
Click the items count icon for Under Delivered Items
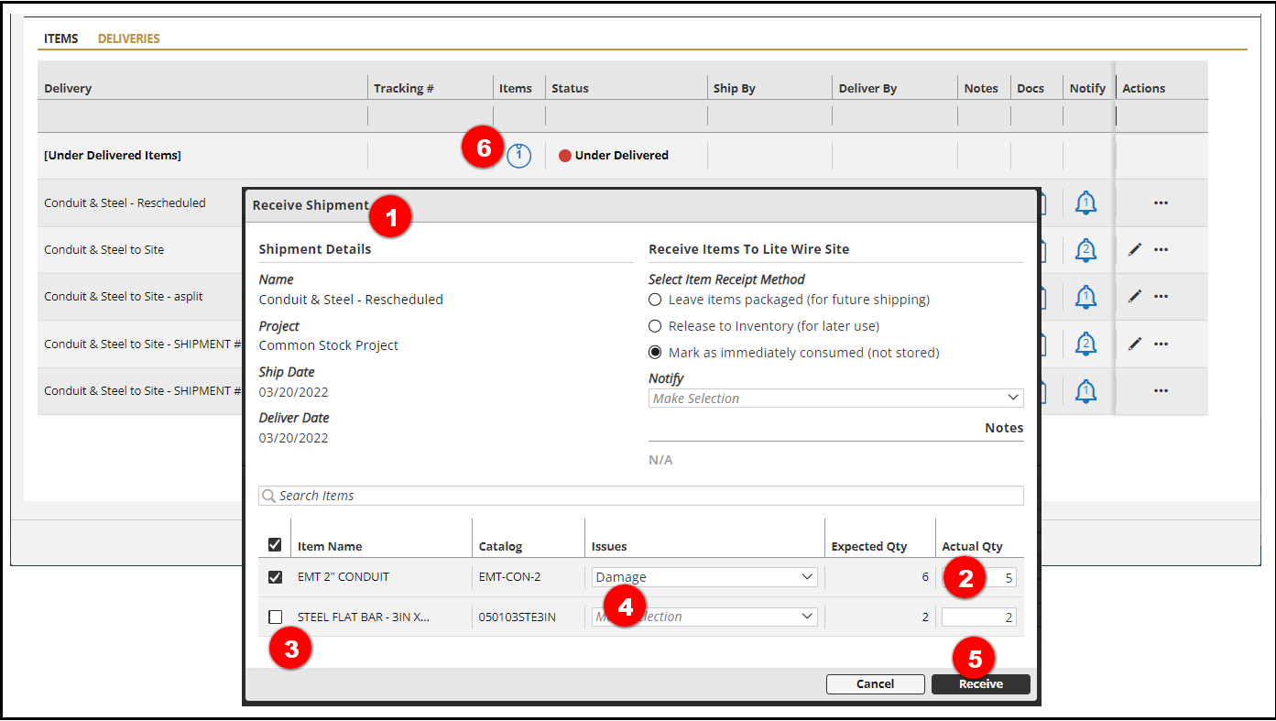click(518, 156)
